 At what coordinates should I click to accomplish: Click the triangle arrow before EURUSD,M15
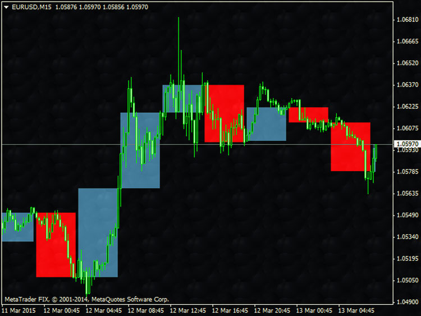[5, 6]
